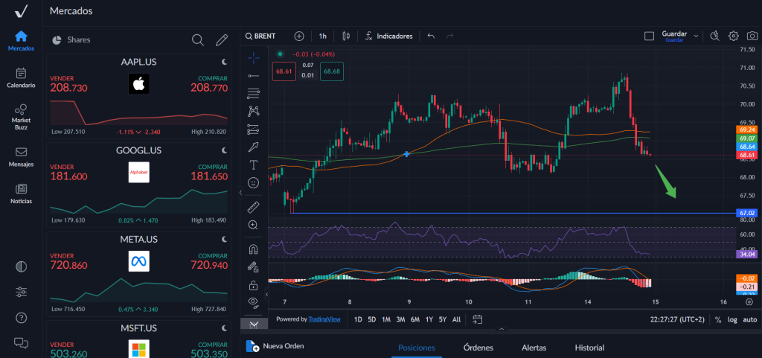
Task: Open emoji icons tool
Action: point(253,182)
